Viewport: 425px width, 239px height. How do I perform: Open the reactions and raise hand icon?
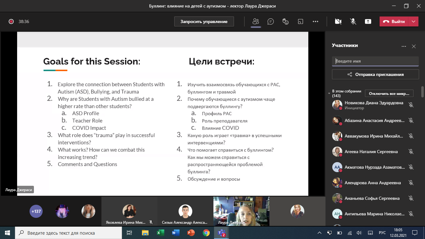pyautogui.click(x=286, y=21)
